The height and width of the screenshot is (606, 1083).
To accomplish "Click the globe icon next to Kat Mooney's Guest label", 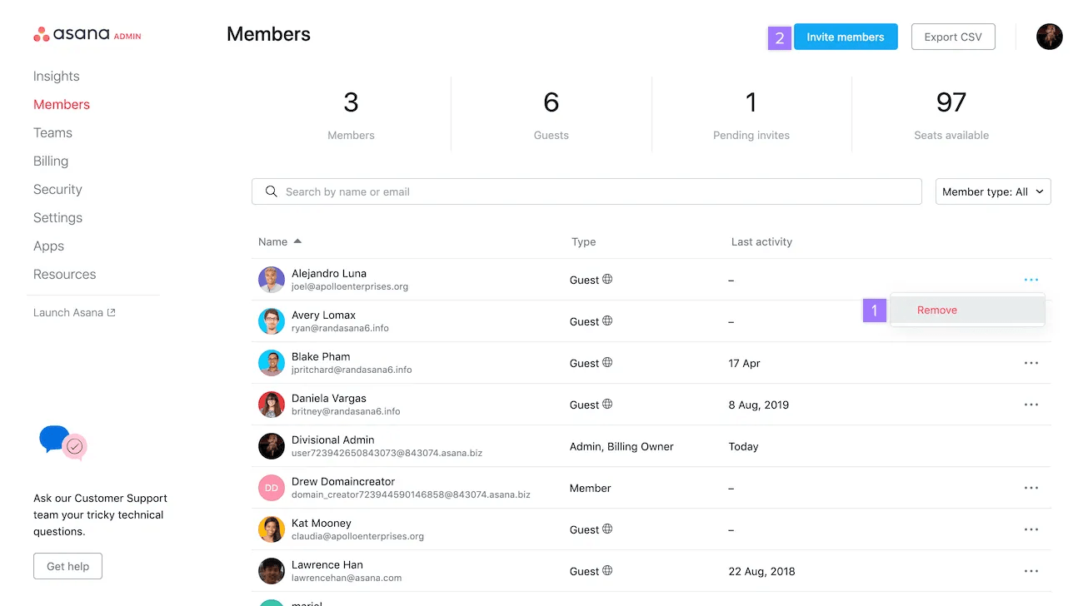I will coord(608,529).
